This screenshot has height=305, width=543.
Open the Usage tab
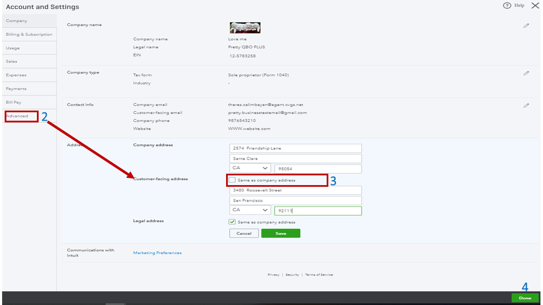29,48
